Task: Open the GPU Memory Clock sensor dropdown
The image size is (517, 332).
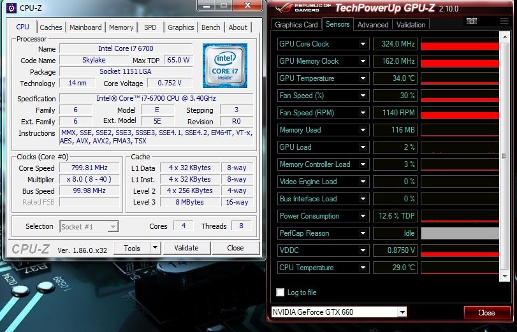Action: click(x=363, y=61)
